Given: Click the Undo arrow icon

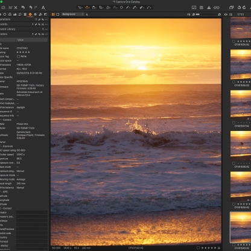Looking at the screenshot, I should pyautogui.click(x=31, y=8).
